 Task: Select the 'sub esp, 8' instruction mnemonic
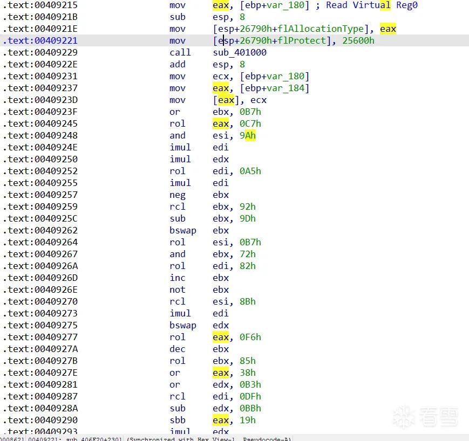(178, 17)
